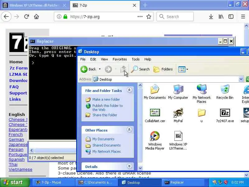This screenshot has height=187, width=249.
Task: Click the browser back arrow button
Action: click(x=6, y=17)
